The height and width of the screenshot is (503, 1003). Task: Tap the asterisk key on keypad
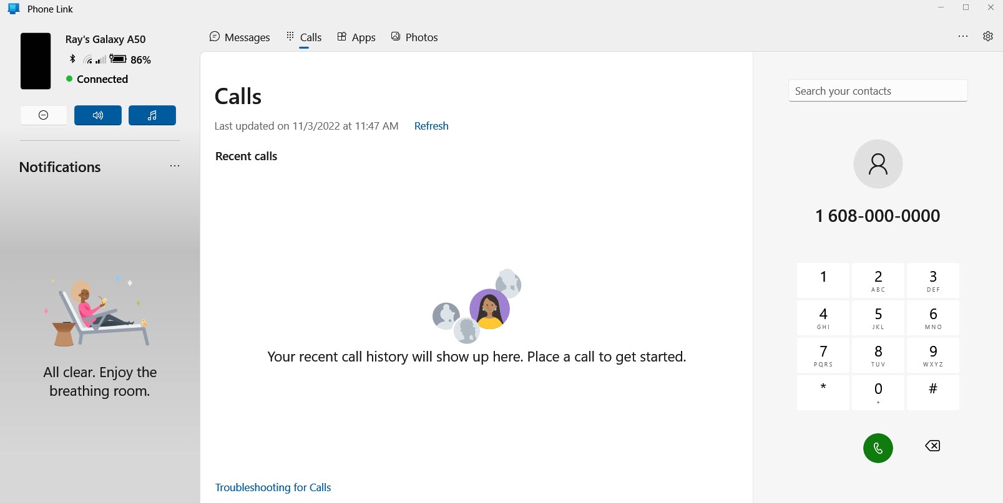point(823,393)
